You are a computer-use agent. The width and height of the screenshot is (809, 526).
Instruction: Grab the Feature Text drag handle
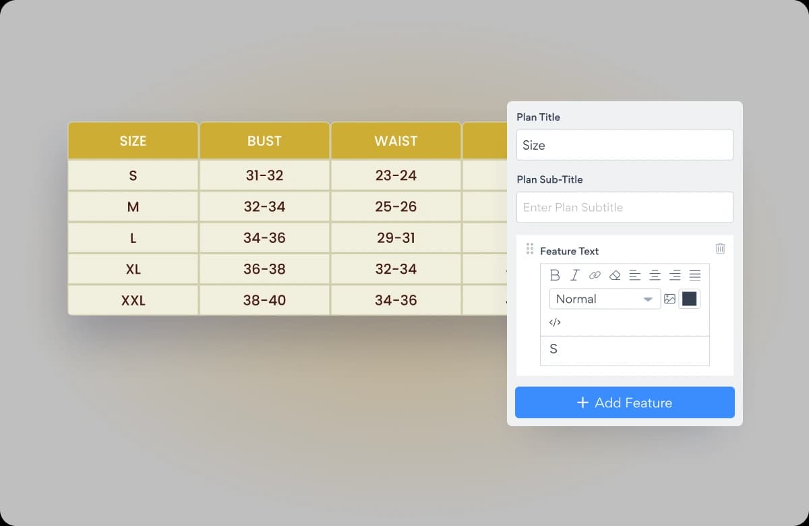pyautogui.click(x=530, y=249)
